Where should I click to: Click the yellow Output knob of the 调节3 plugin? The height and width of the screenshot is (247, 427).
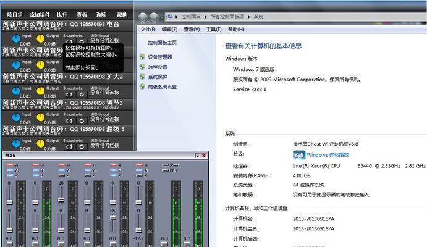41,117
